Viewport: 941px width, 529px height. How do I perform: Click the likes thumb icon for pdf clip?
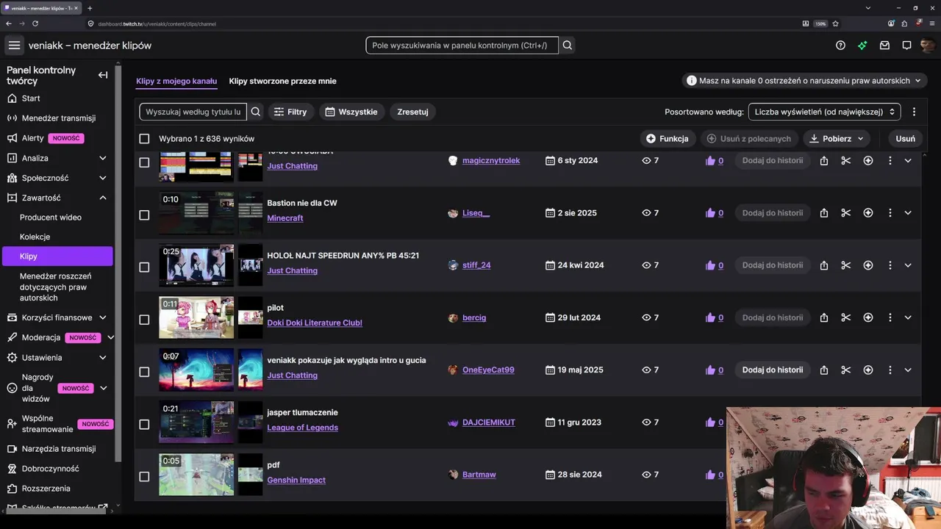[710, 475]
